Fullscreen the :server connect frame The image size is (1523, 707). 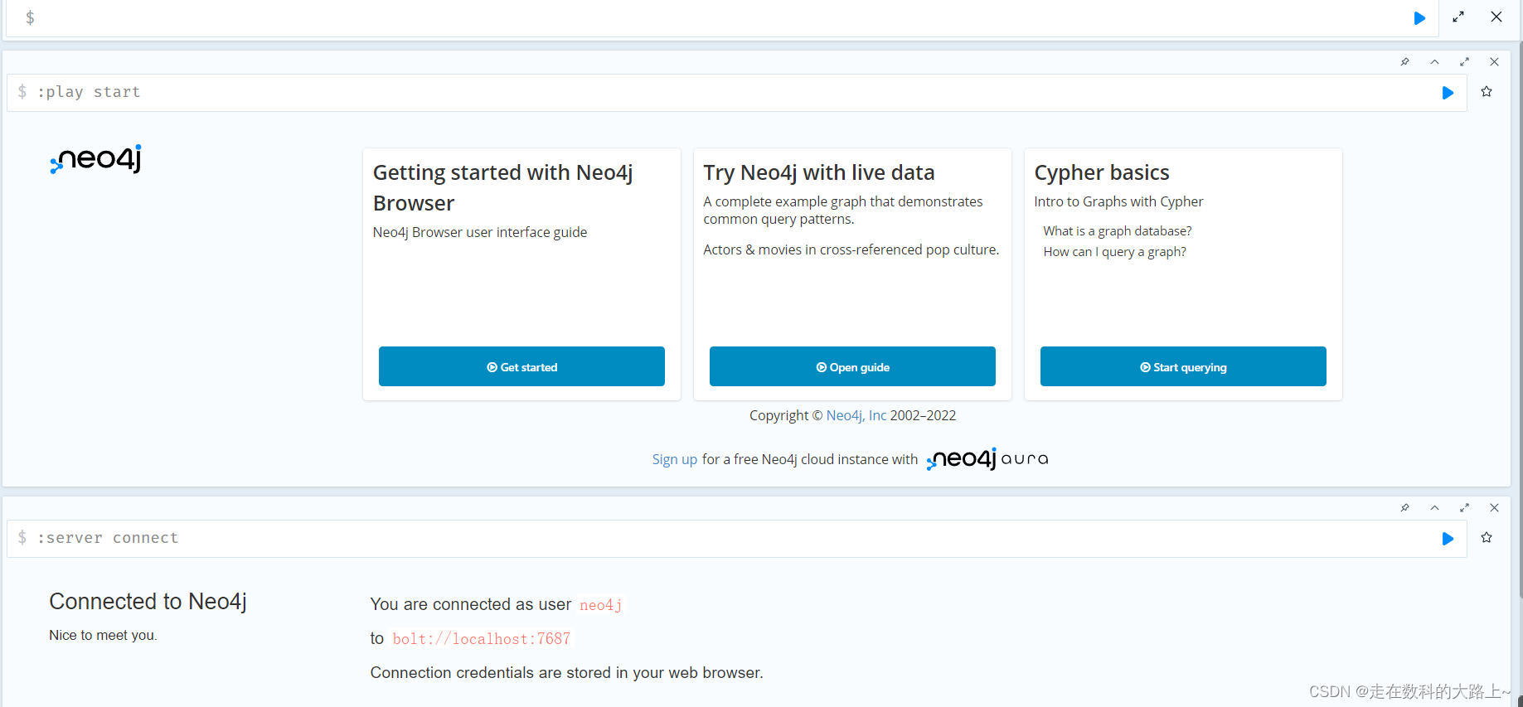point(1464,508)
